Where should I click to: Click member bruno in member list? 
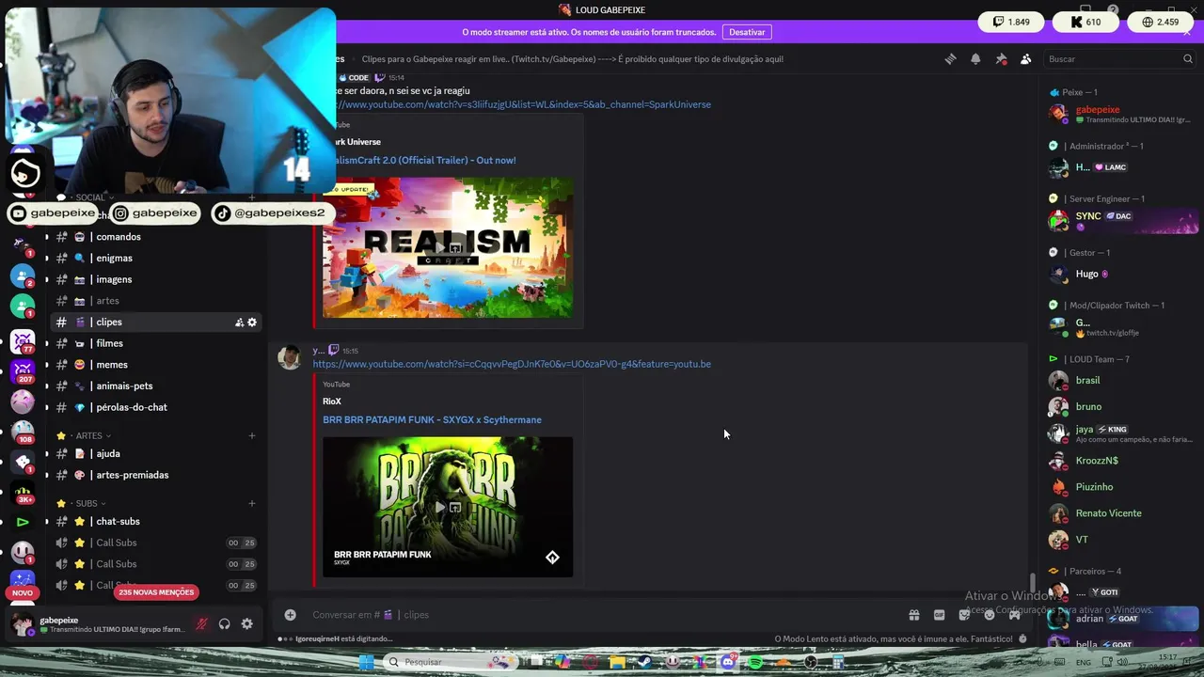(1123, 406)
